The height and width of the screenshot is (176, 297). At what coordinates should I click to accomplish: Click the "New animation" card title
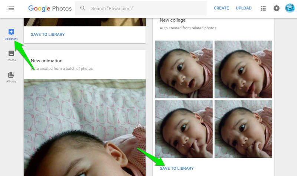tap(47, 61)
